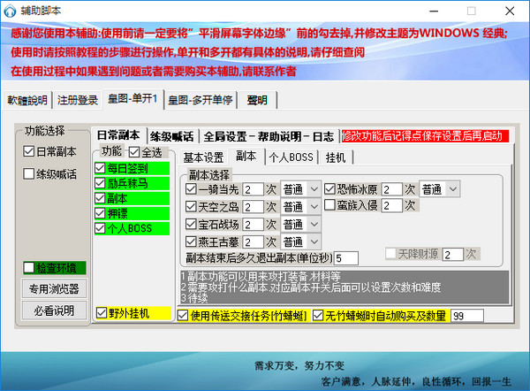Toggle the 全选 checkbox
530x391 pixels.
[x=134, y=152]
